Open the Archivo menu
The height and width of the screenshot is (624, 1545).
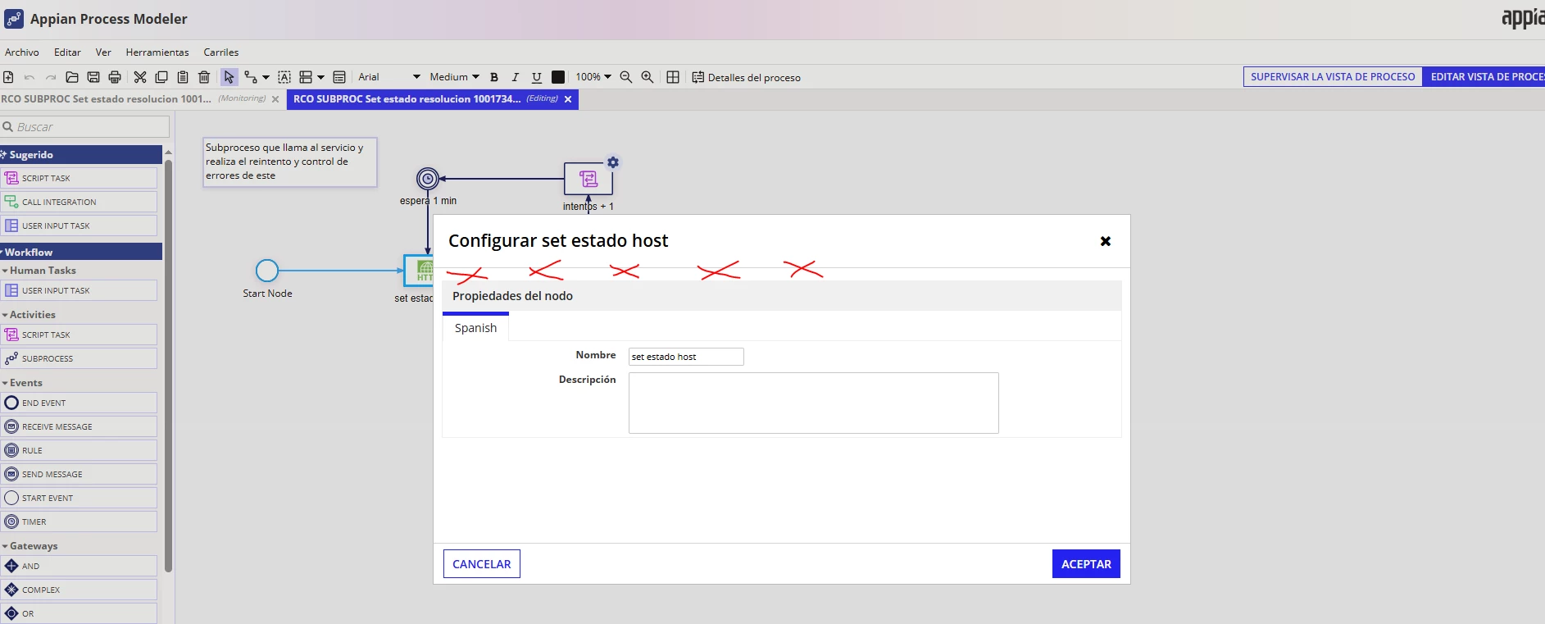pos(22,52)
